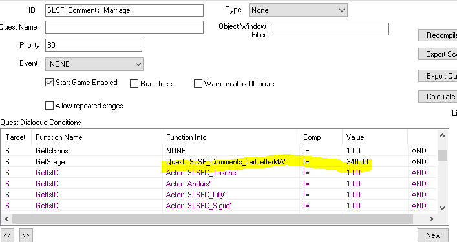The image size is (457, 247).
Task: Click the Function Info column header
Action: (231, 137)
